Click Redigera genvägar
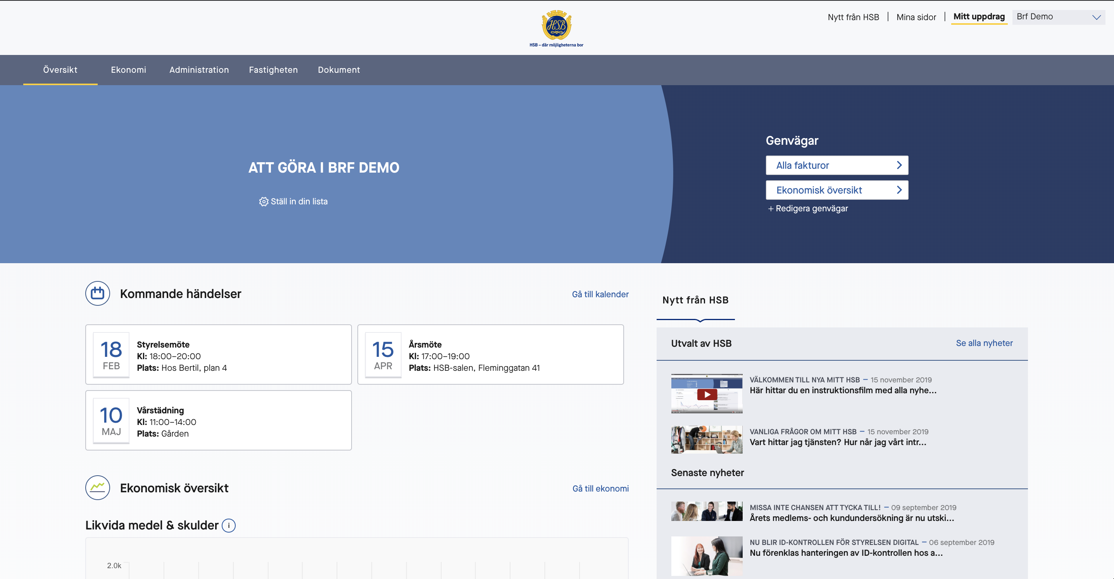Viewport: 1114px width, 579px height. pos(807,209)
